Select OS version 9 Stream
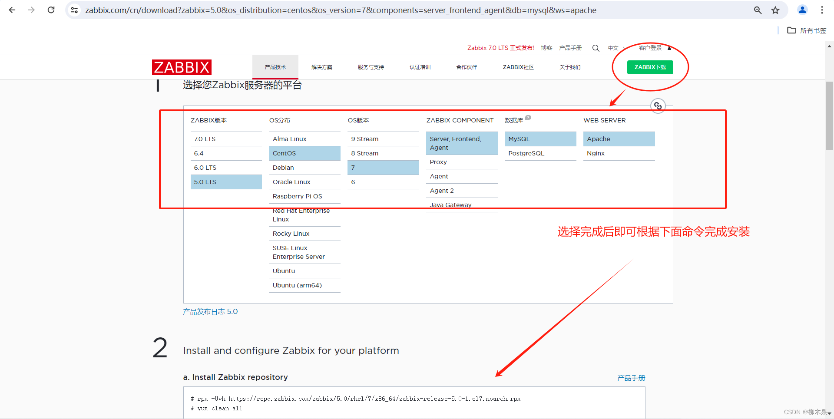 coord(383,139)
